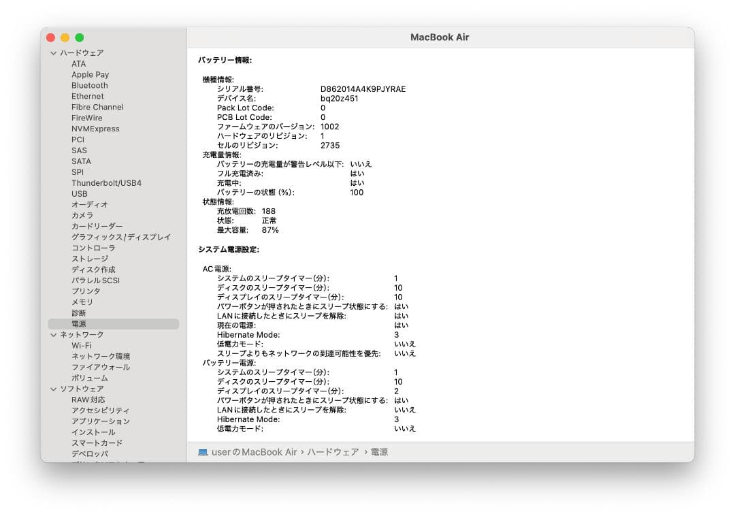Collapse the ハードウェア section
Image resolution: width=735 pixels, height=516 pixels.
click(x=53, y=52)
